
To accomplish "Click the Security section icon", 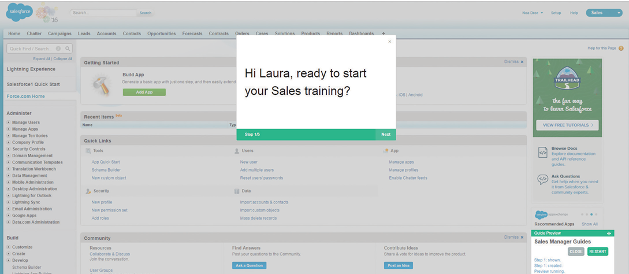I will click(88, 191).
